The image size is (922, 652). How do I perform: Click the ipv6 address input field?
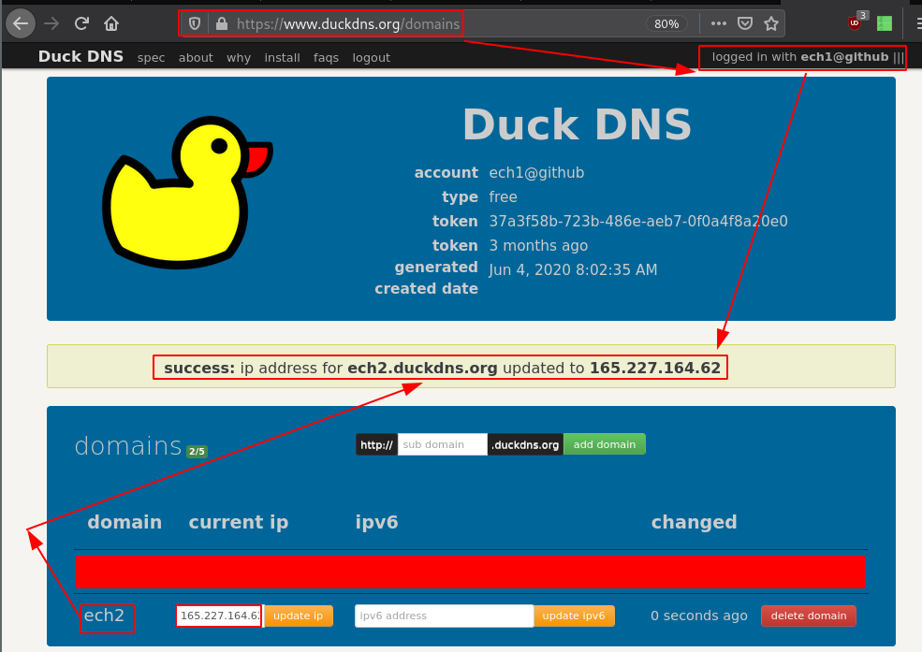[x=445, y=616]
